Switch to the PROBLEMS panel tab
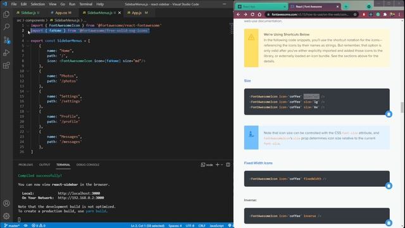This screenshot has height=228, width=405. (x=25, y=165)
